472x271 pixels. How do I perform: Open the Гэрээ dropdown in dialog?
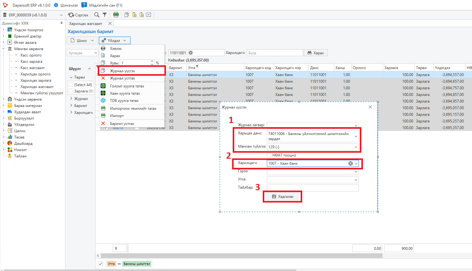[x=356, y=172]
